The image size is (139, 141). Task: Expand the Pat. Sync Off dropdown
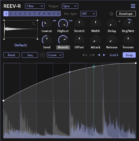pyautogui.click(x=88, y=14)
